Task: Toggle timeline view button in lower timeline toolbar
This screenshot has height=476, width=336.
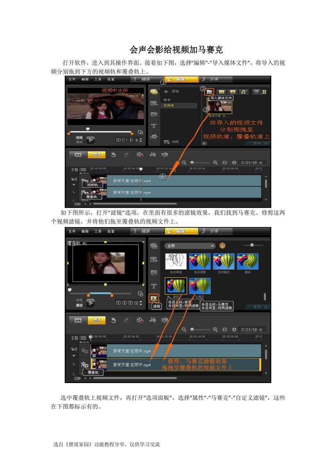Action: [x=96, y=320]
